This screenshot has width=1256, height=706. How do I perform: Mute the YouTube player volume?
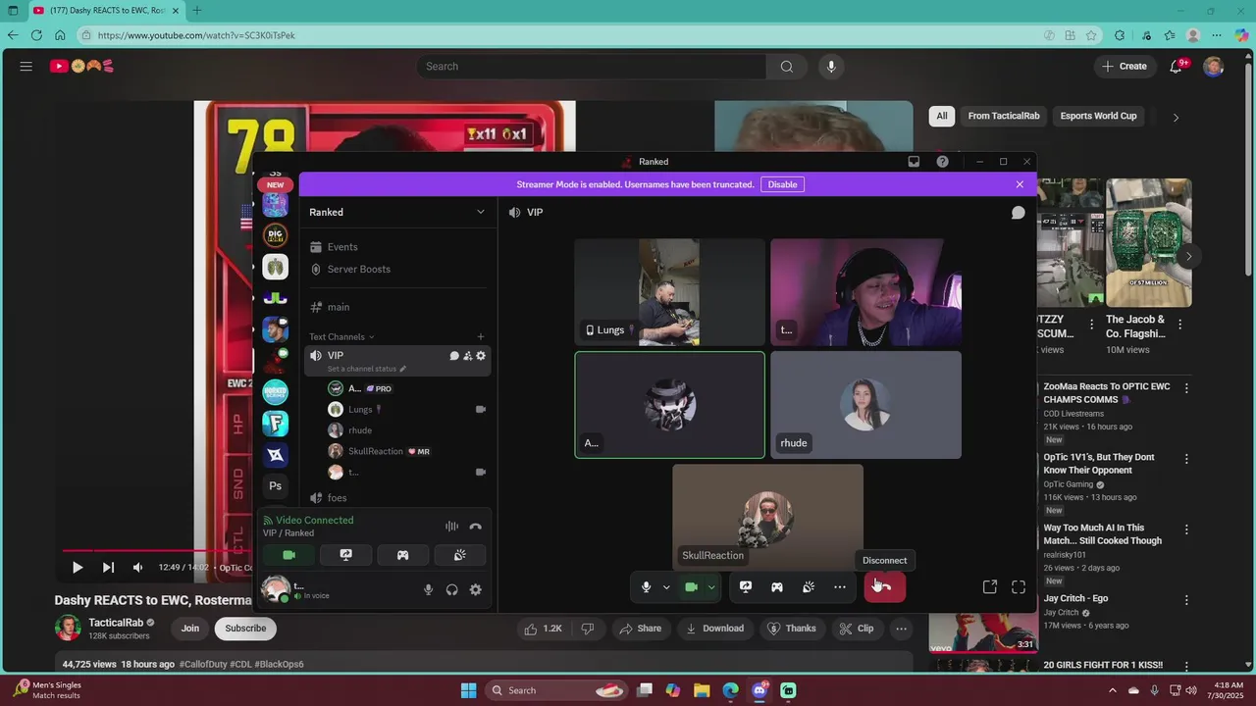[x=137, y=567]
